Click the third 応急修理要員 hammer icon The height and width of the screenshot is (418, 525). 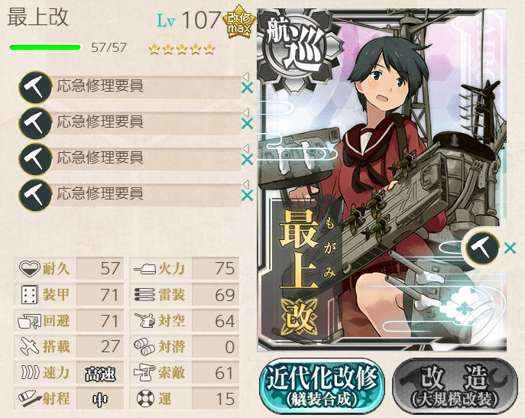[x=35, y=159]
